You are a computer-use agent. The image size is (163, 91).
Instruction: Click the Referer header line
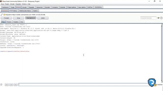pyautogui.click(x=20, y=44)
